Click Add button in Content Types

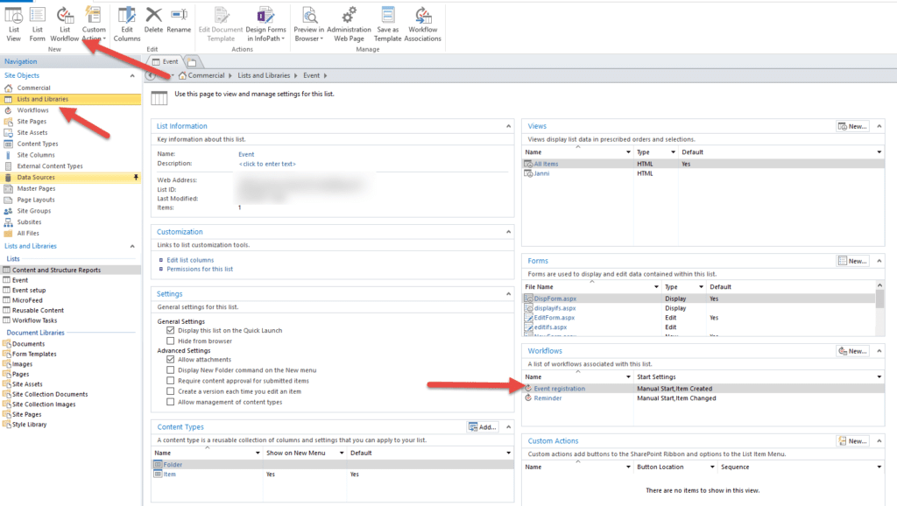click(x=483, y=427)
